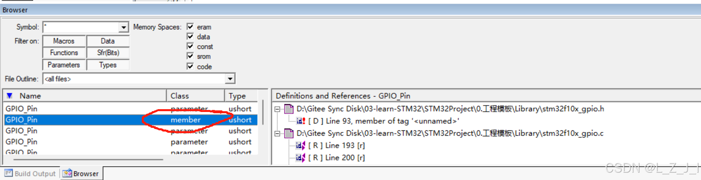Click the reference icon at Line 200

click(x=301, y=158)
